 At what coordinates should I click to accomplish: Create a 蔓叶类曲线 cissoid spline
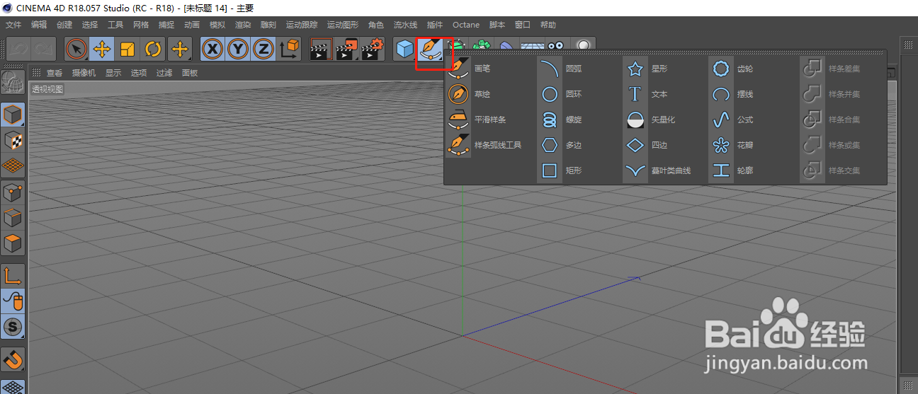point(658,170)
